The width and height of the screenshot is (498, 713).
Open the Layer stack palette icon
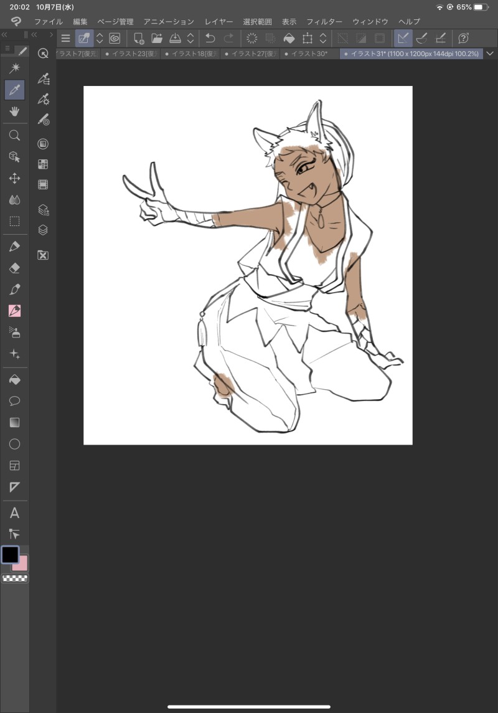pos(43,230)
